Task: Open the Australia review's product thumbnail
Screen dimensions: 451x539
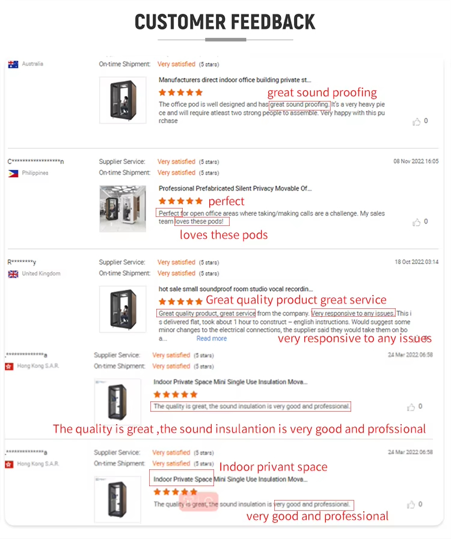Action: coord(123,100)
